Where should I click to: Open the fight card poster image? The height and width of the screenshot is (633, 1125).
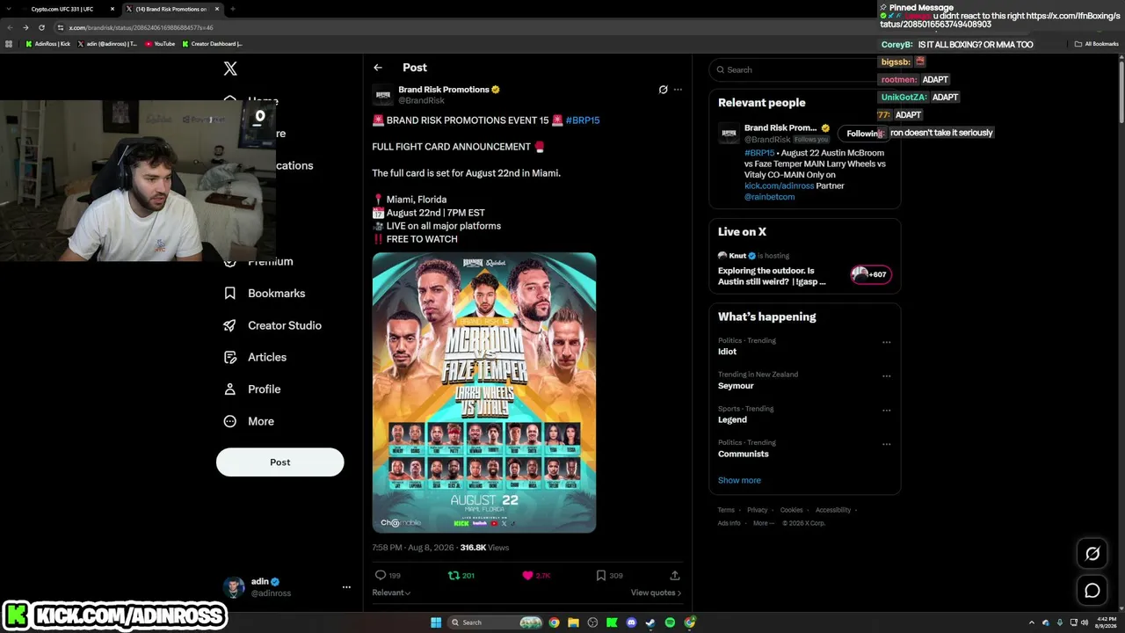click(x=484, y=393)
